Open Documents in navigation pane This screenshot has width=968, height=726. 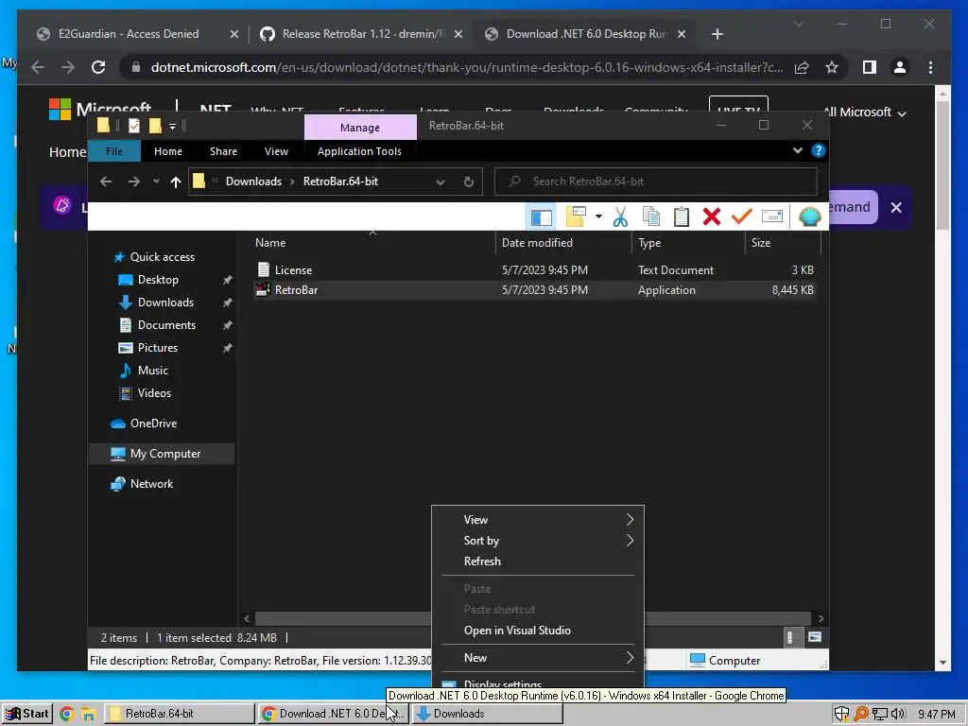(166, 325)
